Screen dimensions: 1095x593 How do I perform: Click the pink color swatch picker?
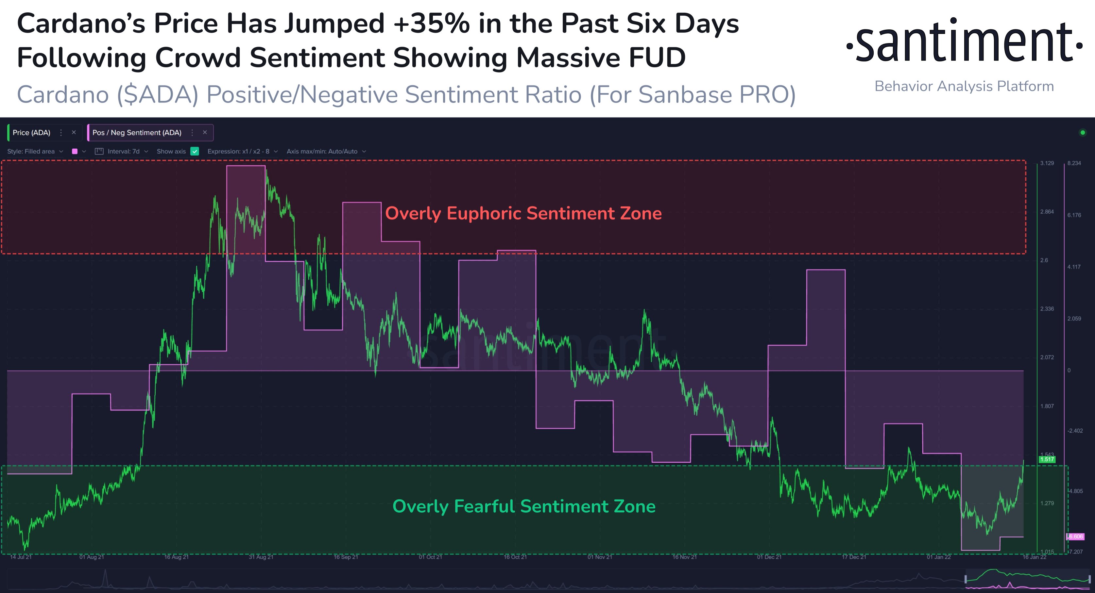75,151
